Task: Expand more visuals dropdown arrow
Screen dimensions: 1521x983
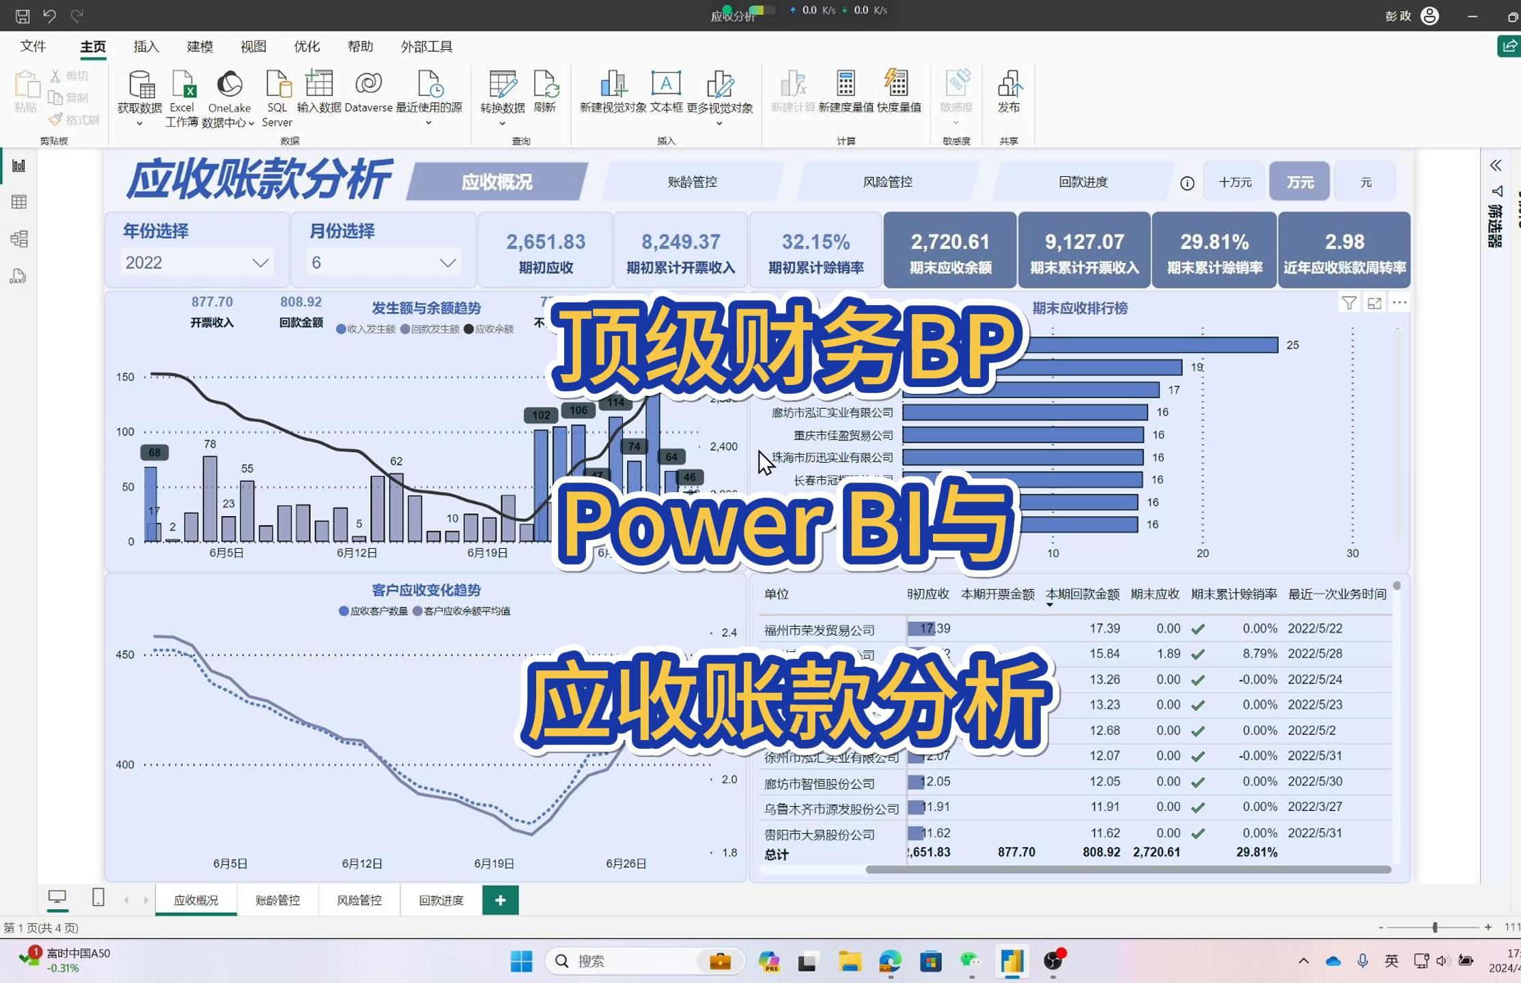Action: coord(719,124)
